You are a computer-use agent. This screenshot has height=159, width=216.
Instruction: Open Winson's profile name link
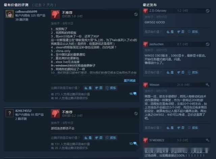(x=154, y=85)
